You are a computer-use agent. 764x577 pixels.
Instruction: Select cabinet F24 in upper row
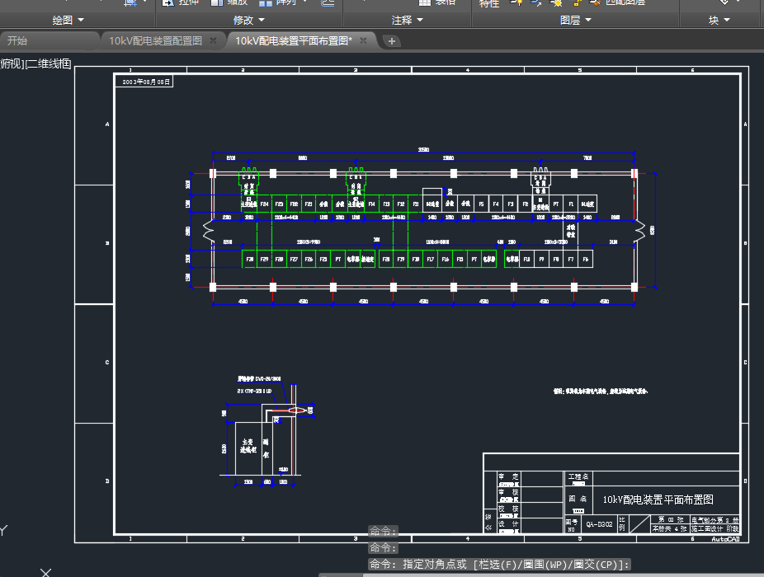pos(264,204)
